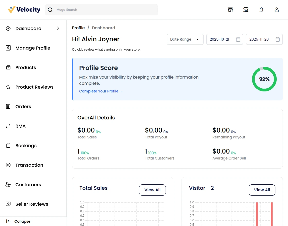Click the 92% Profile Score progress ring
Image resolution: width=288 pixels, height=226 pixels.
[264, 79]
